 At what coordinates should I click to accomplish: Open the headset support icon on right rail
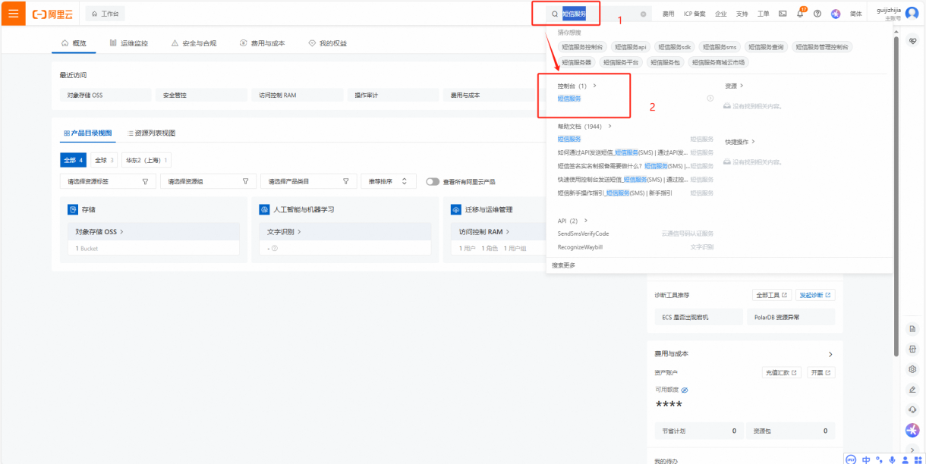point(913,409)
